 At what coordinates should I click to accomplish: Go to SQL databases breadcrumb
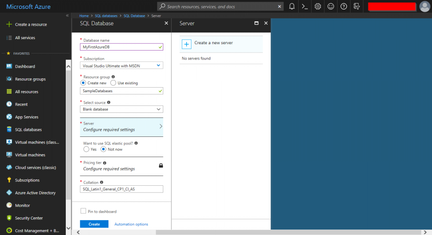pyautogui.click(x=106, y=16)
